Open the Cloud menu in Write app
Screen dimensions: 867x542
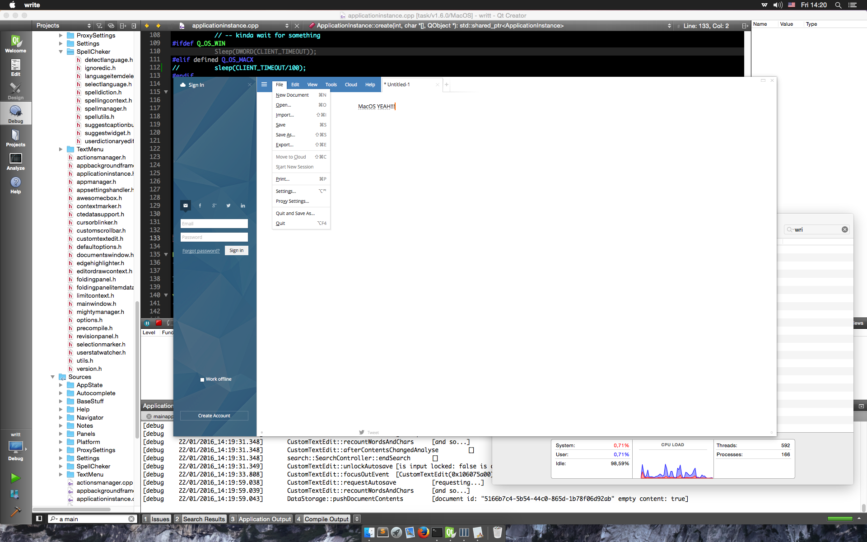pyautogui.click(x=351, y=84)
